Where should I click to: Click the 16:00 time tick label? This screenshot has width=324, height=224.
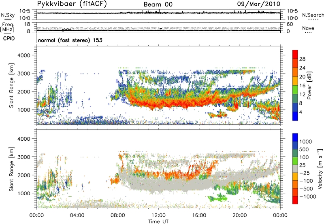(199, 216)
